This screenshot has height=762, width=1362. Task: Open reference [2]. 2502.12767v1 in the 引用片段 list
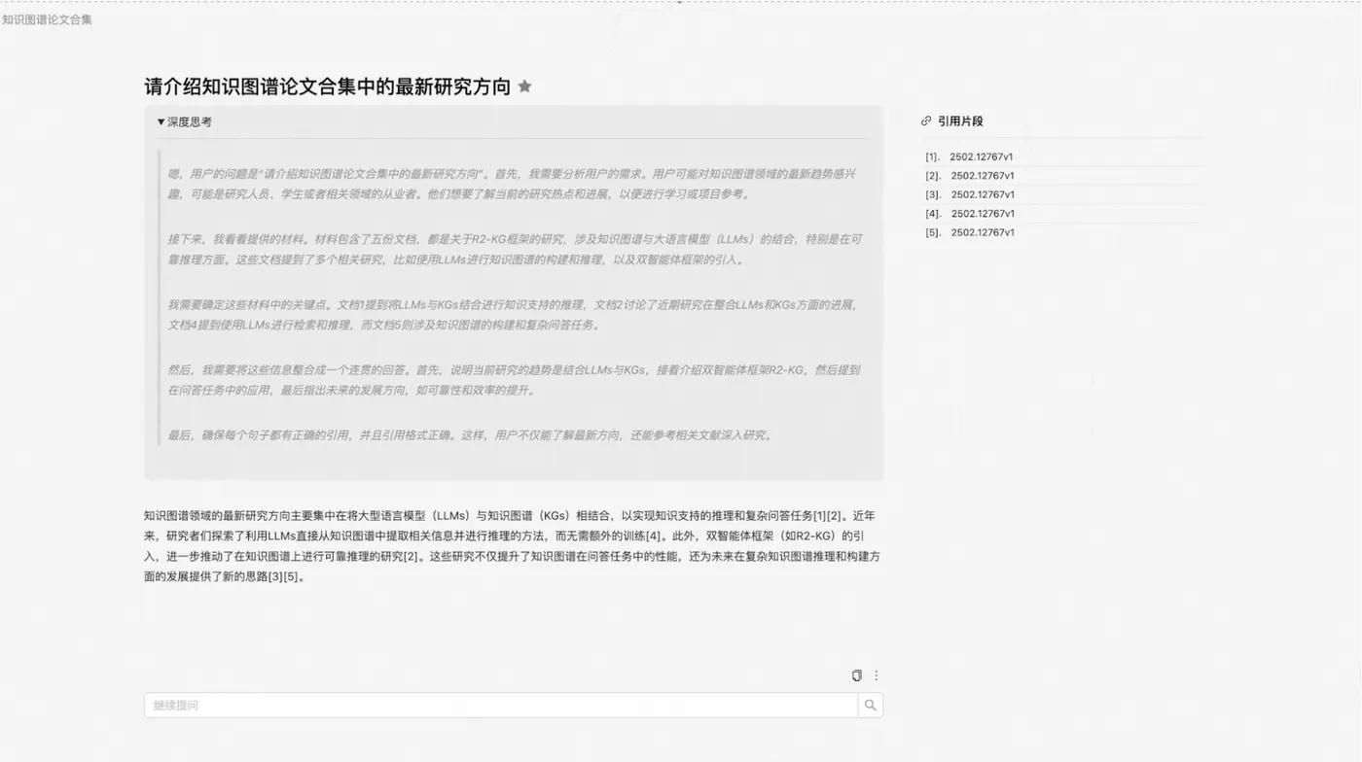tap(969, 176)
